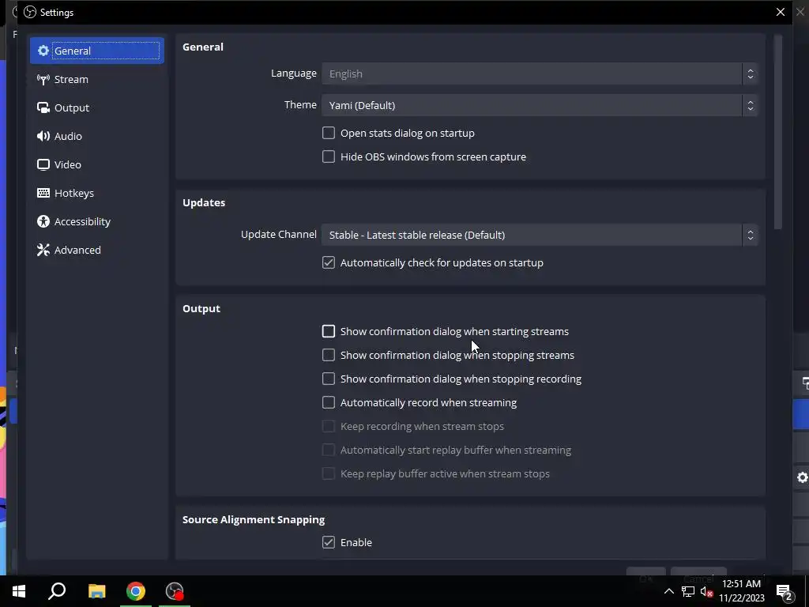
Task: Show hidden system tray icons
Action: (x=668, y=591)
